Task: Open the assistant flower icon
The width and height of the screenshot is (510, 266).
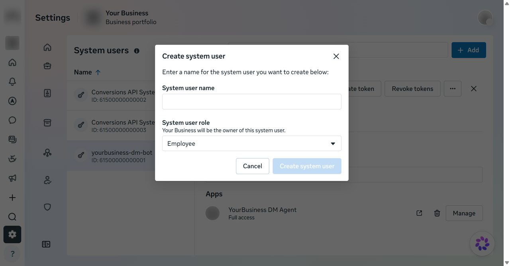Action: [482, 243]
